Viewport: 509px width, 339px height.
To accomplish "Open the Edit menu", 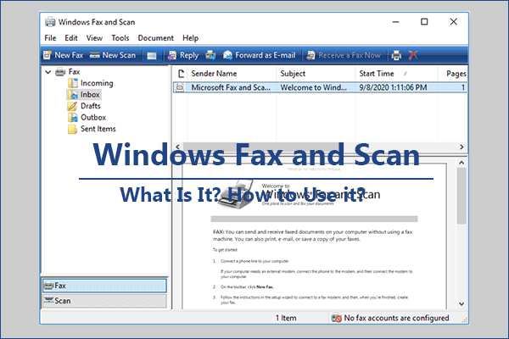I will click(x=71, y=38).
